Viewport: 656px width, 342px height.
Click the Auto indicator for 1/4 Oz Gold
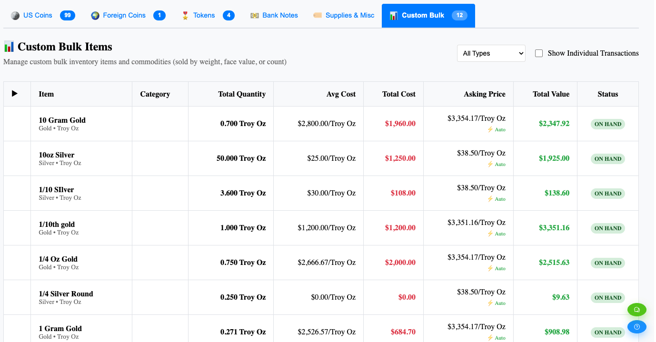(x=496, y=268)
